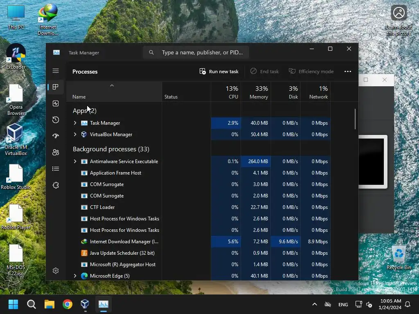Open Startup apps sidebar icon

click(56, 136)
